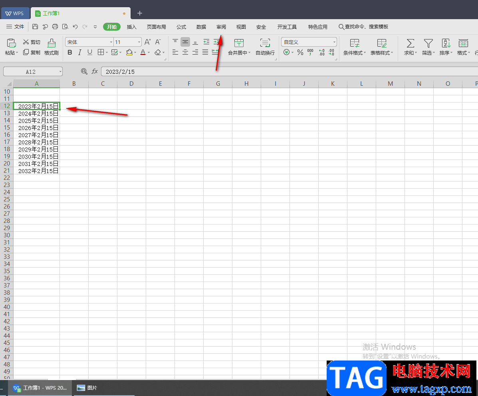The width and height of the screenshot is (478, 396).
Task: Apply percent style
Action: (300, 52)
